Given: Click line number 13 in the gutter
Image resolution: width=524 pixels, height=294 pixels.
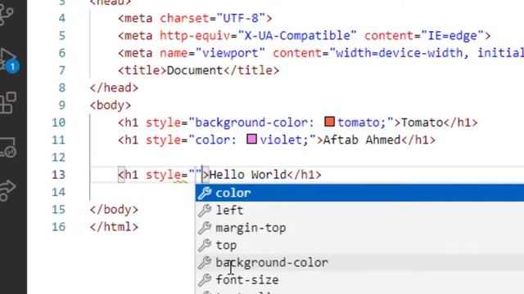Looking at the screenshot, I should pos(58,175).
